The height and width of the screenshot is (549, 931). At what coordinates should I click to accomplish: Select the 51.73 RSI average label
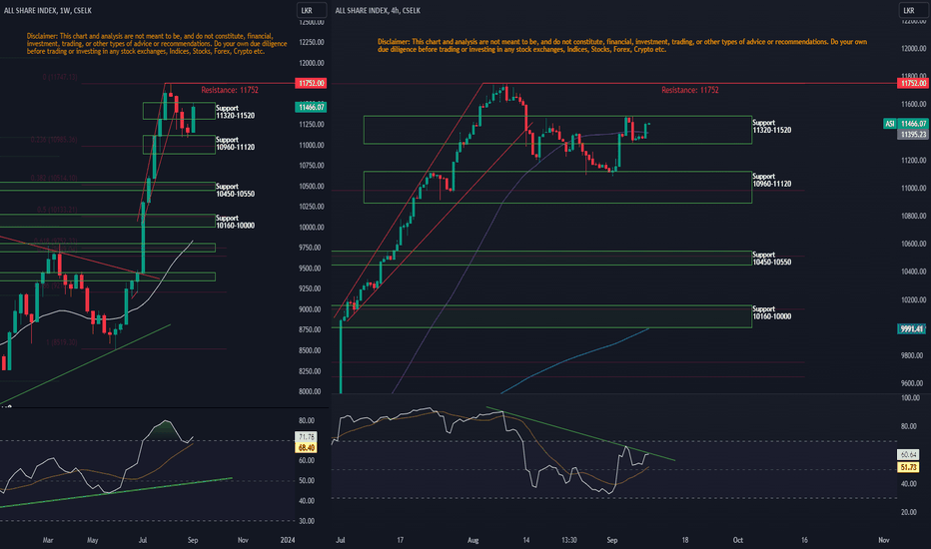pos(908,468)
